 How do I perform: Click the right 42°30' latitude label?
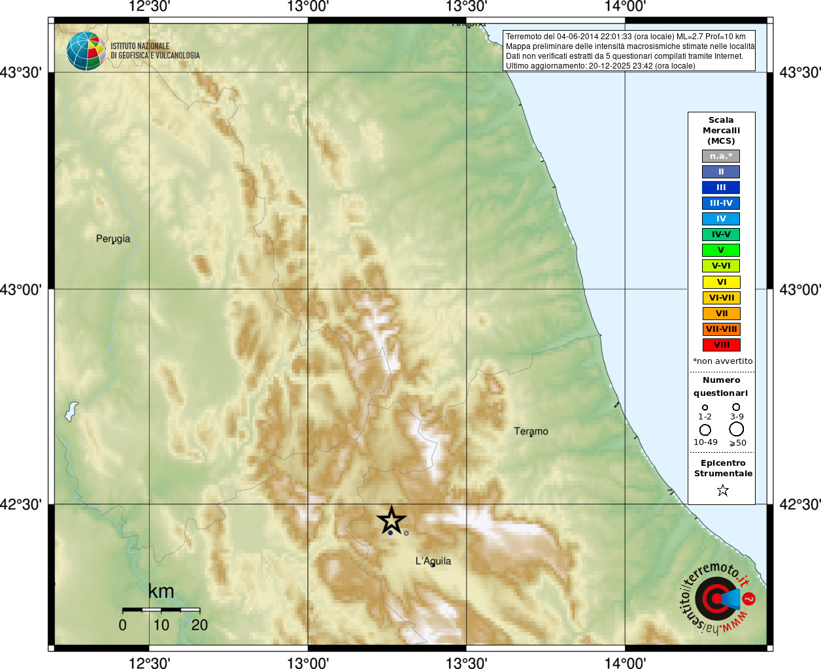(800, 504)
